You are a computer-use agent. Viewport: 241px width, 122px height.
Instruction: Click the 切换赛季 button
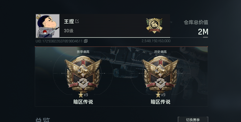click(x=193, y=120)
